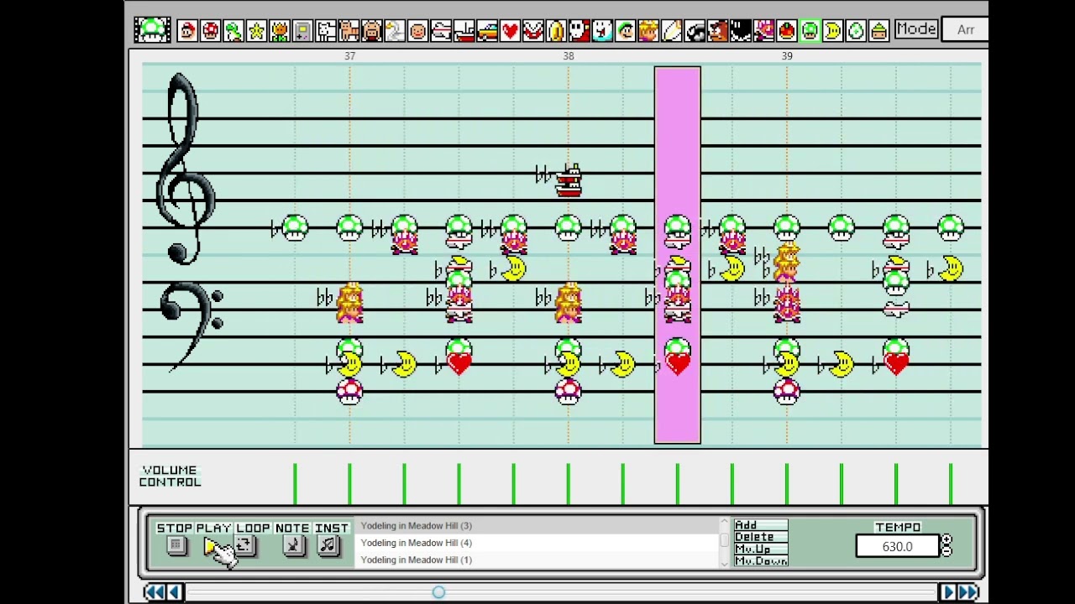Choose the Baby Face instrument
This screenshot has height=604, width=1075.
417,31
